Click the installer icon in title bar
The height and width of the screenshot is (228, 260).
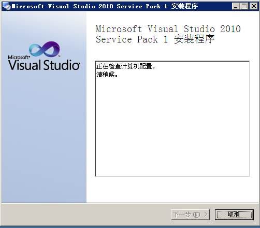(7, 7)
